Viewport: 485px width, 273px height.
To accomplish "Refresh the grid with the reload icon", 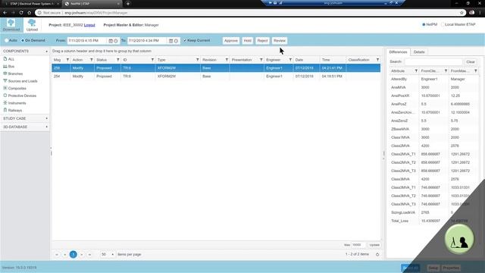I will pos(377,255).
